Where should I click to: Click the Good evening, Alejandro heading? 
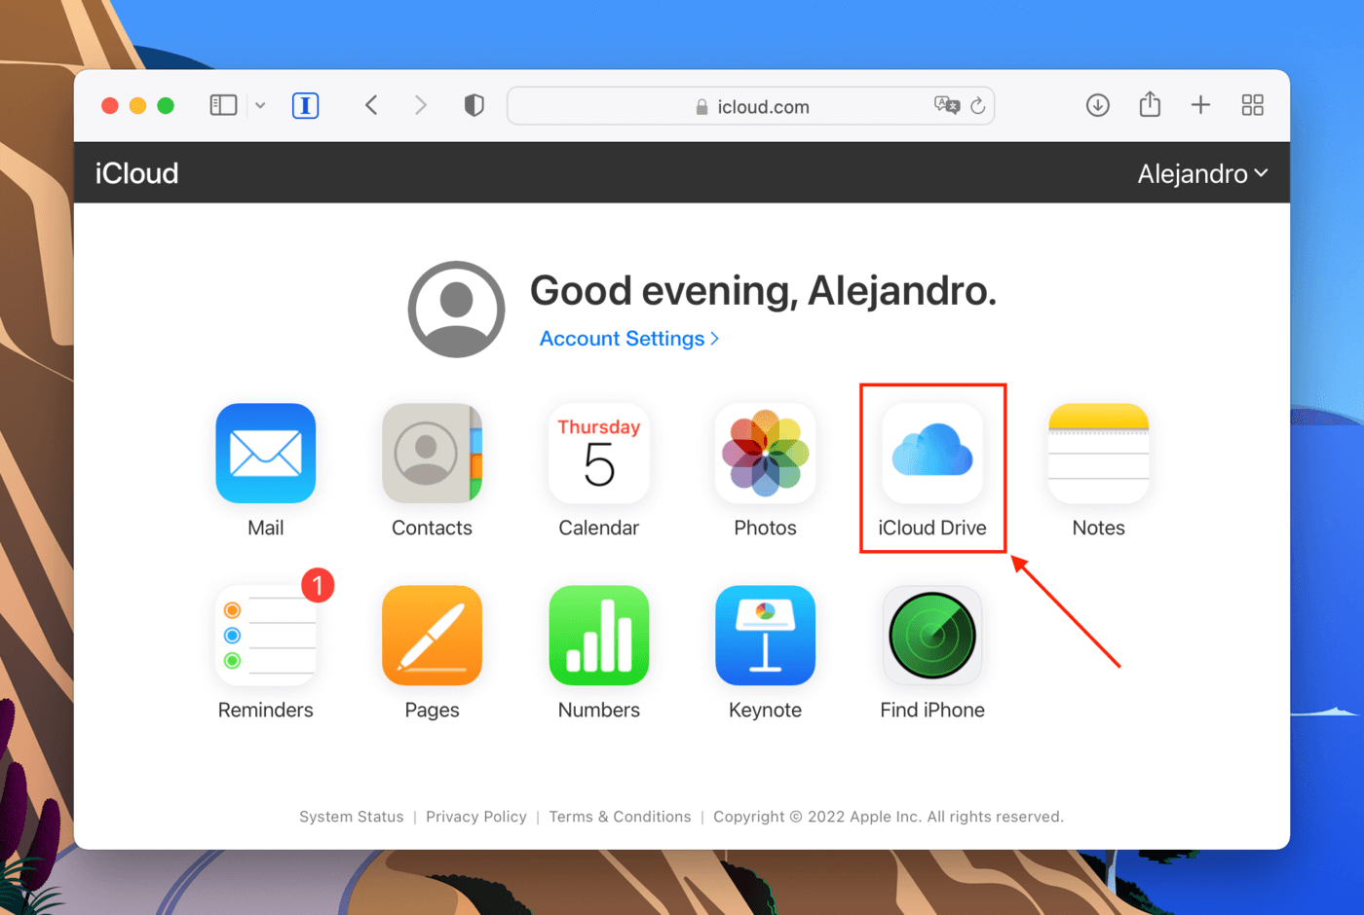coord(763,290)
